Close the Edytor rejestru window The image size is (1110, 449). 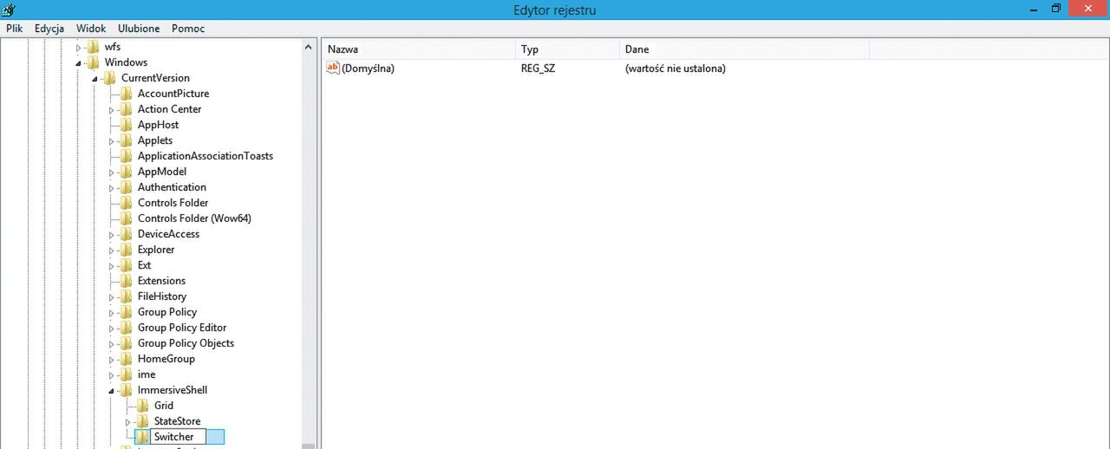1087,9
